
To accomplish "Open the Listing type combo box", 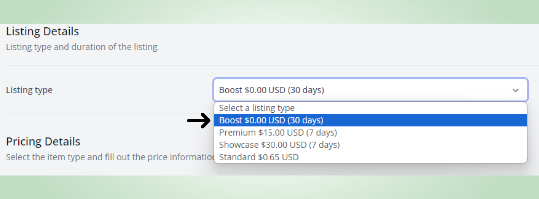I will (x=369, y=90).
